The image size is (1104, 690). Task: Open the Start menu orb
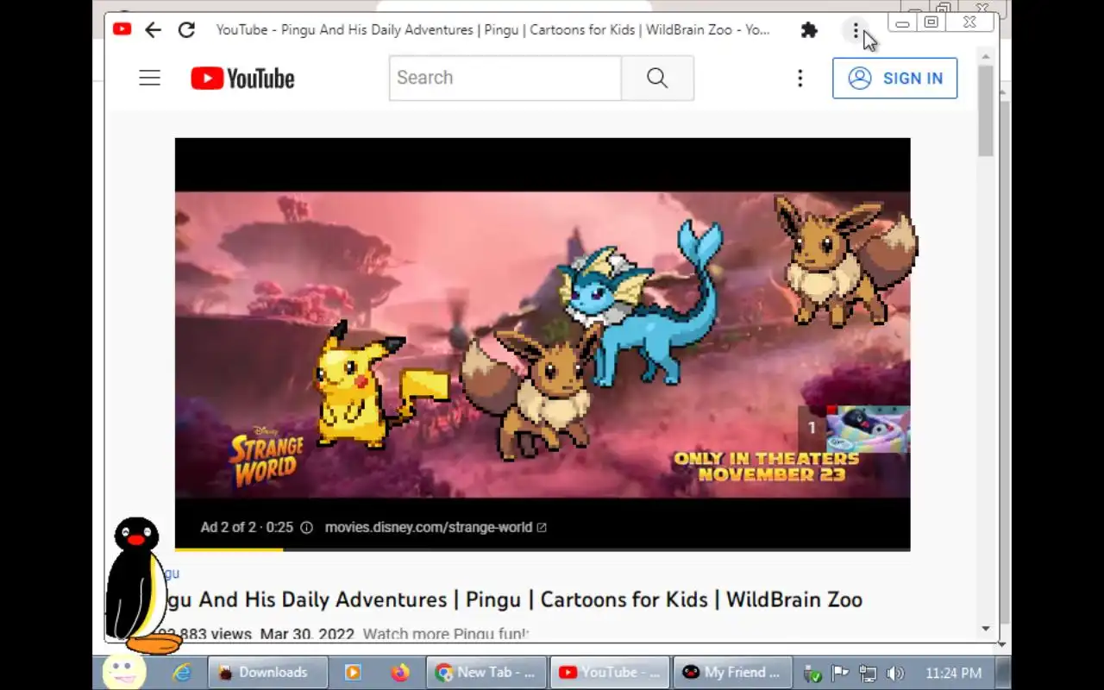point(124,672)
